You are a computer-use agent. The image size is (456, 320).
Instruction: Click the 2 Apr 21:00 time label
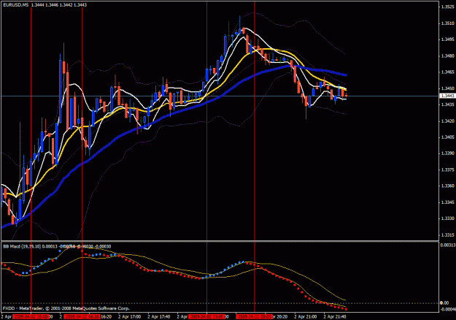306,316
